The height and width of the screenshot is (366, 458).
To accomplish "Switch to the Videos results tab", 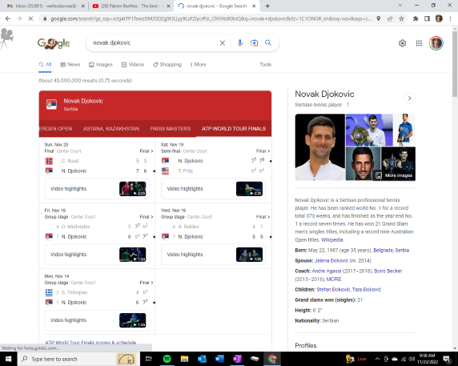I will click(133, 65).
